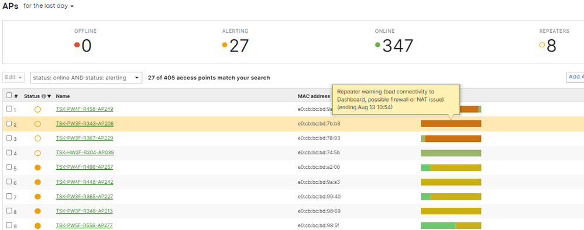Image resolution: width=584 pixels, height=230 pixels.
Task: Click the Status column info icon
Action: [44, 96]
